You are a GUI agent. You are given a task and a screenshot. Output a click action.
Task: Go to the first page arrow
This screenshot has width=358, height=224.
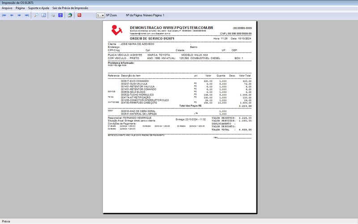[x=4, y=15]
